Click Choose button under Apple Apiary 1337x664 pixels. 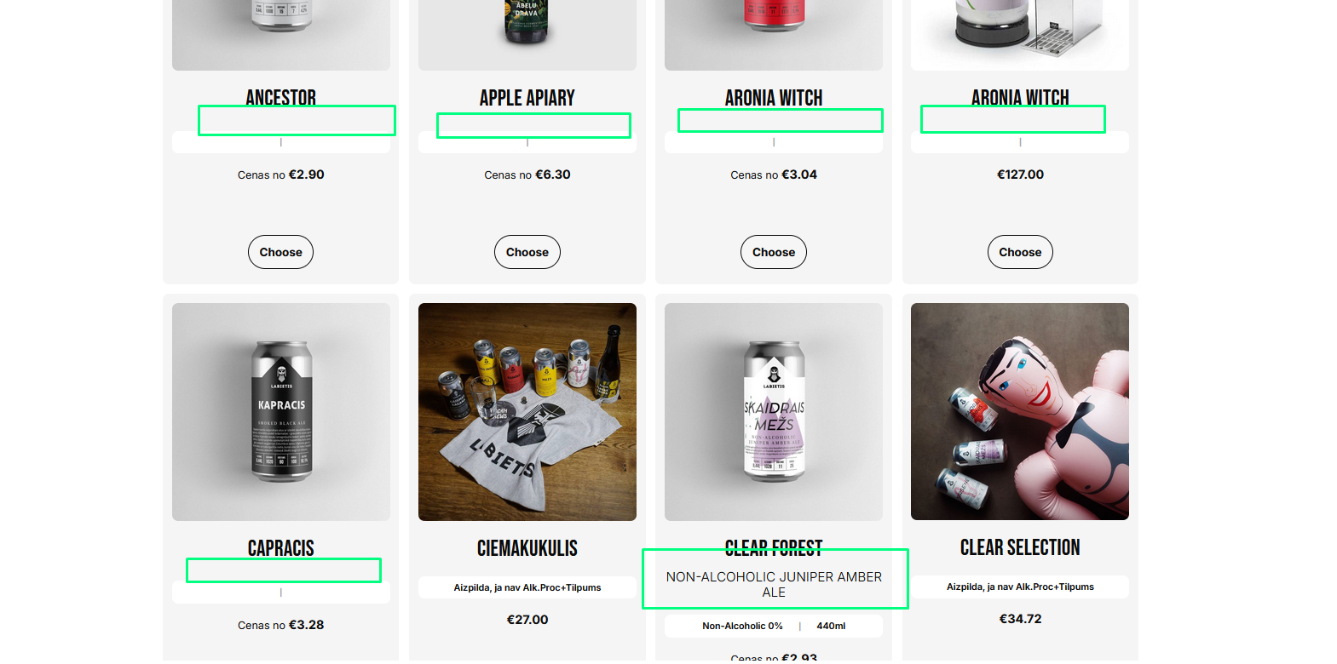527,252
